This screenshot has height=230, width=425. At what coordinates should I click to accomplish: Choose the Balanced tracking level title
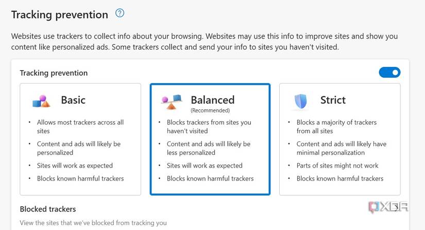[x=212, y=100]
